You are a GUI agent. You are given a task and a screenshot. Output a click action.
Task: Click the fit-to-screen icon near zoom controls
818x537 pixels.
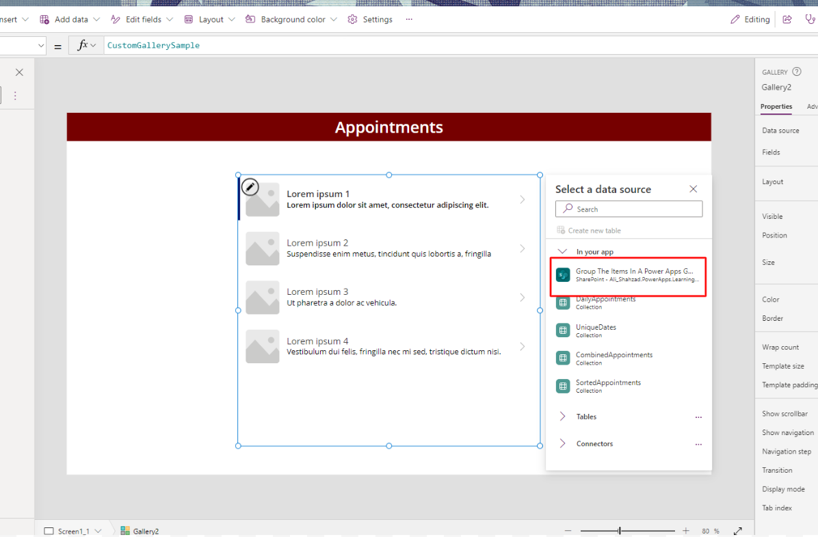(737, 530)
